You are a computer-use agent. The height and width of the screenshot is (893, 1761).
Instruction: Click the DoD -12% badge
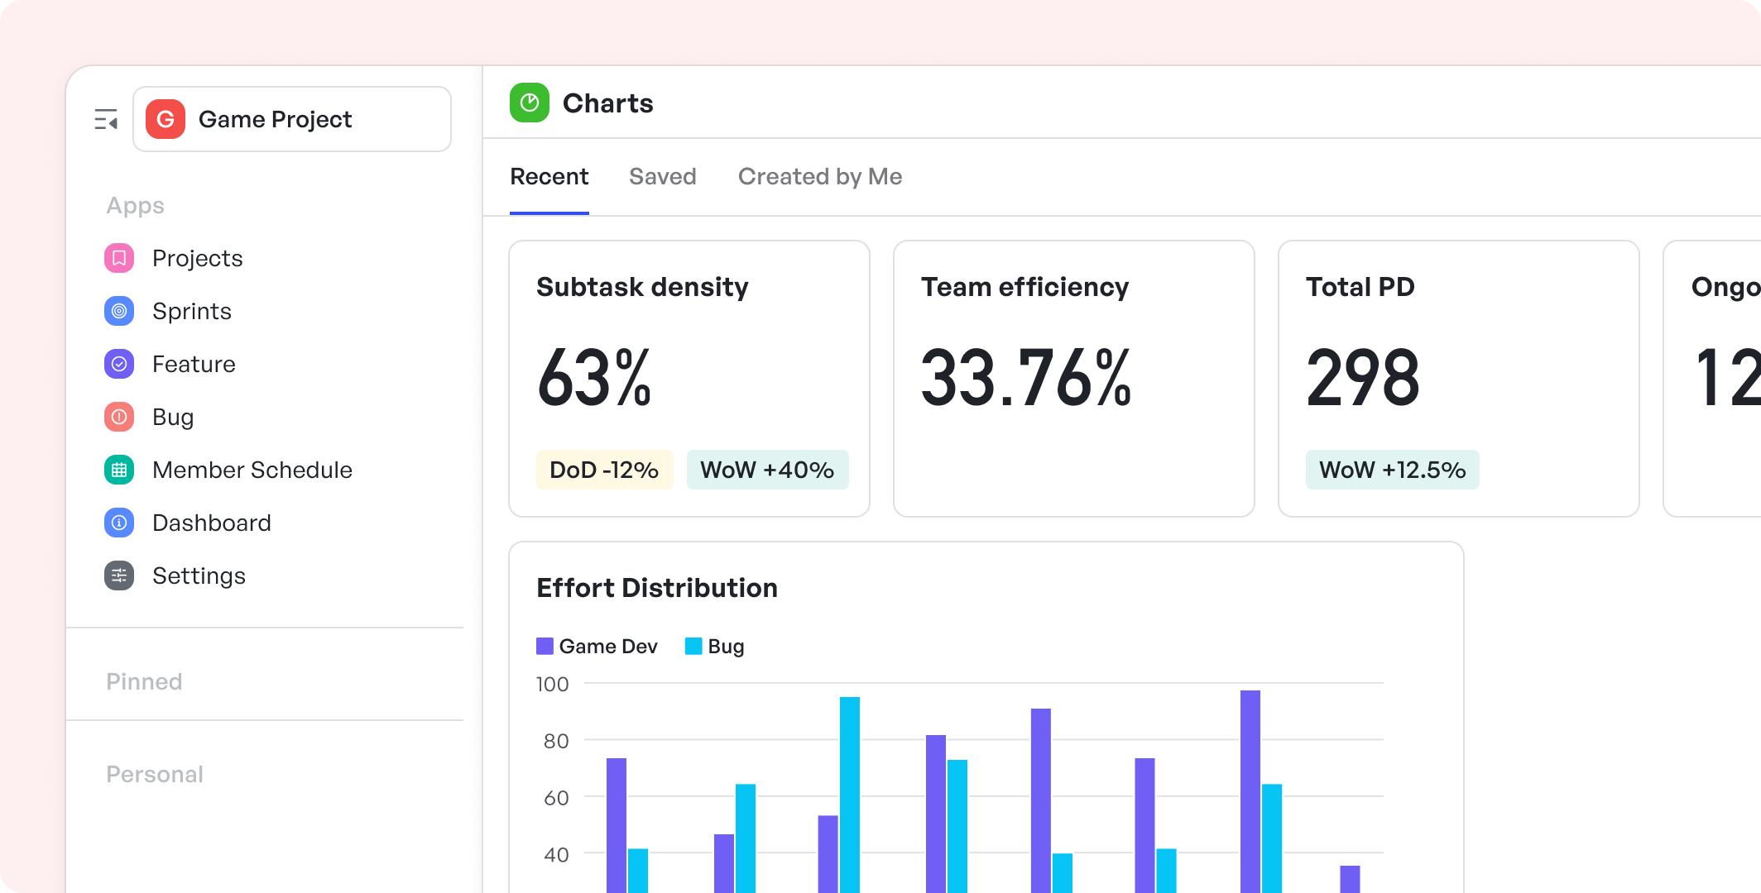tap(604, 470)
